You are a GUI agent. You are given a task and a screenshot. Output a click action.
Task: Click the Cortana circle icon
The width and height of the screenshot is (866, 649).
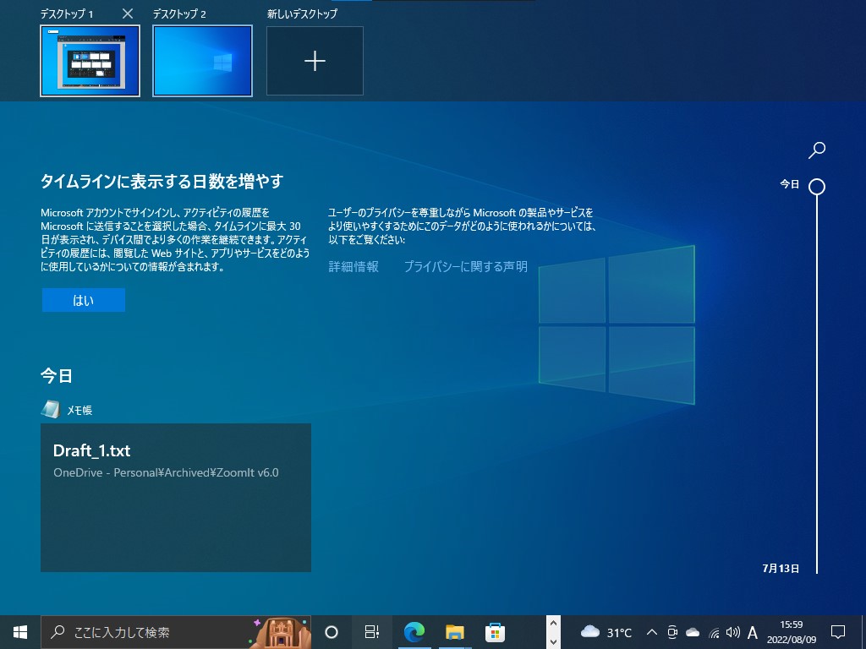[331, 631]
